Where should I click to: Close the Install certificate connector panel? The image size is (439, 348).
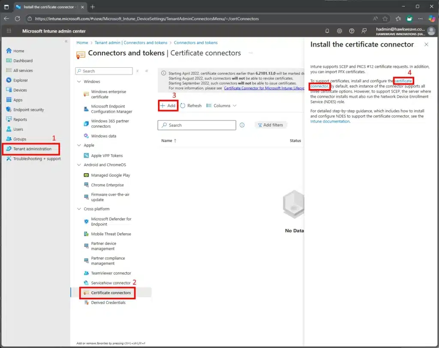[426, 45]
